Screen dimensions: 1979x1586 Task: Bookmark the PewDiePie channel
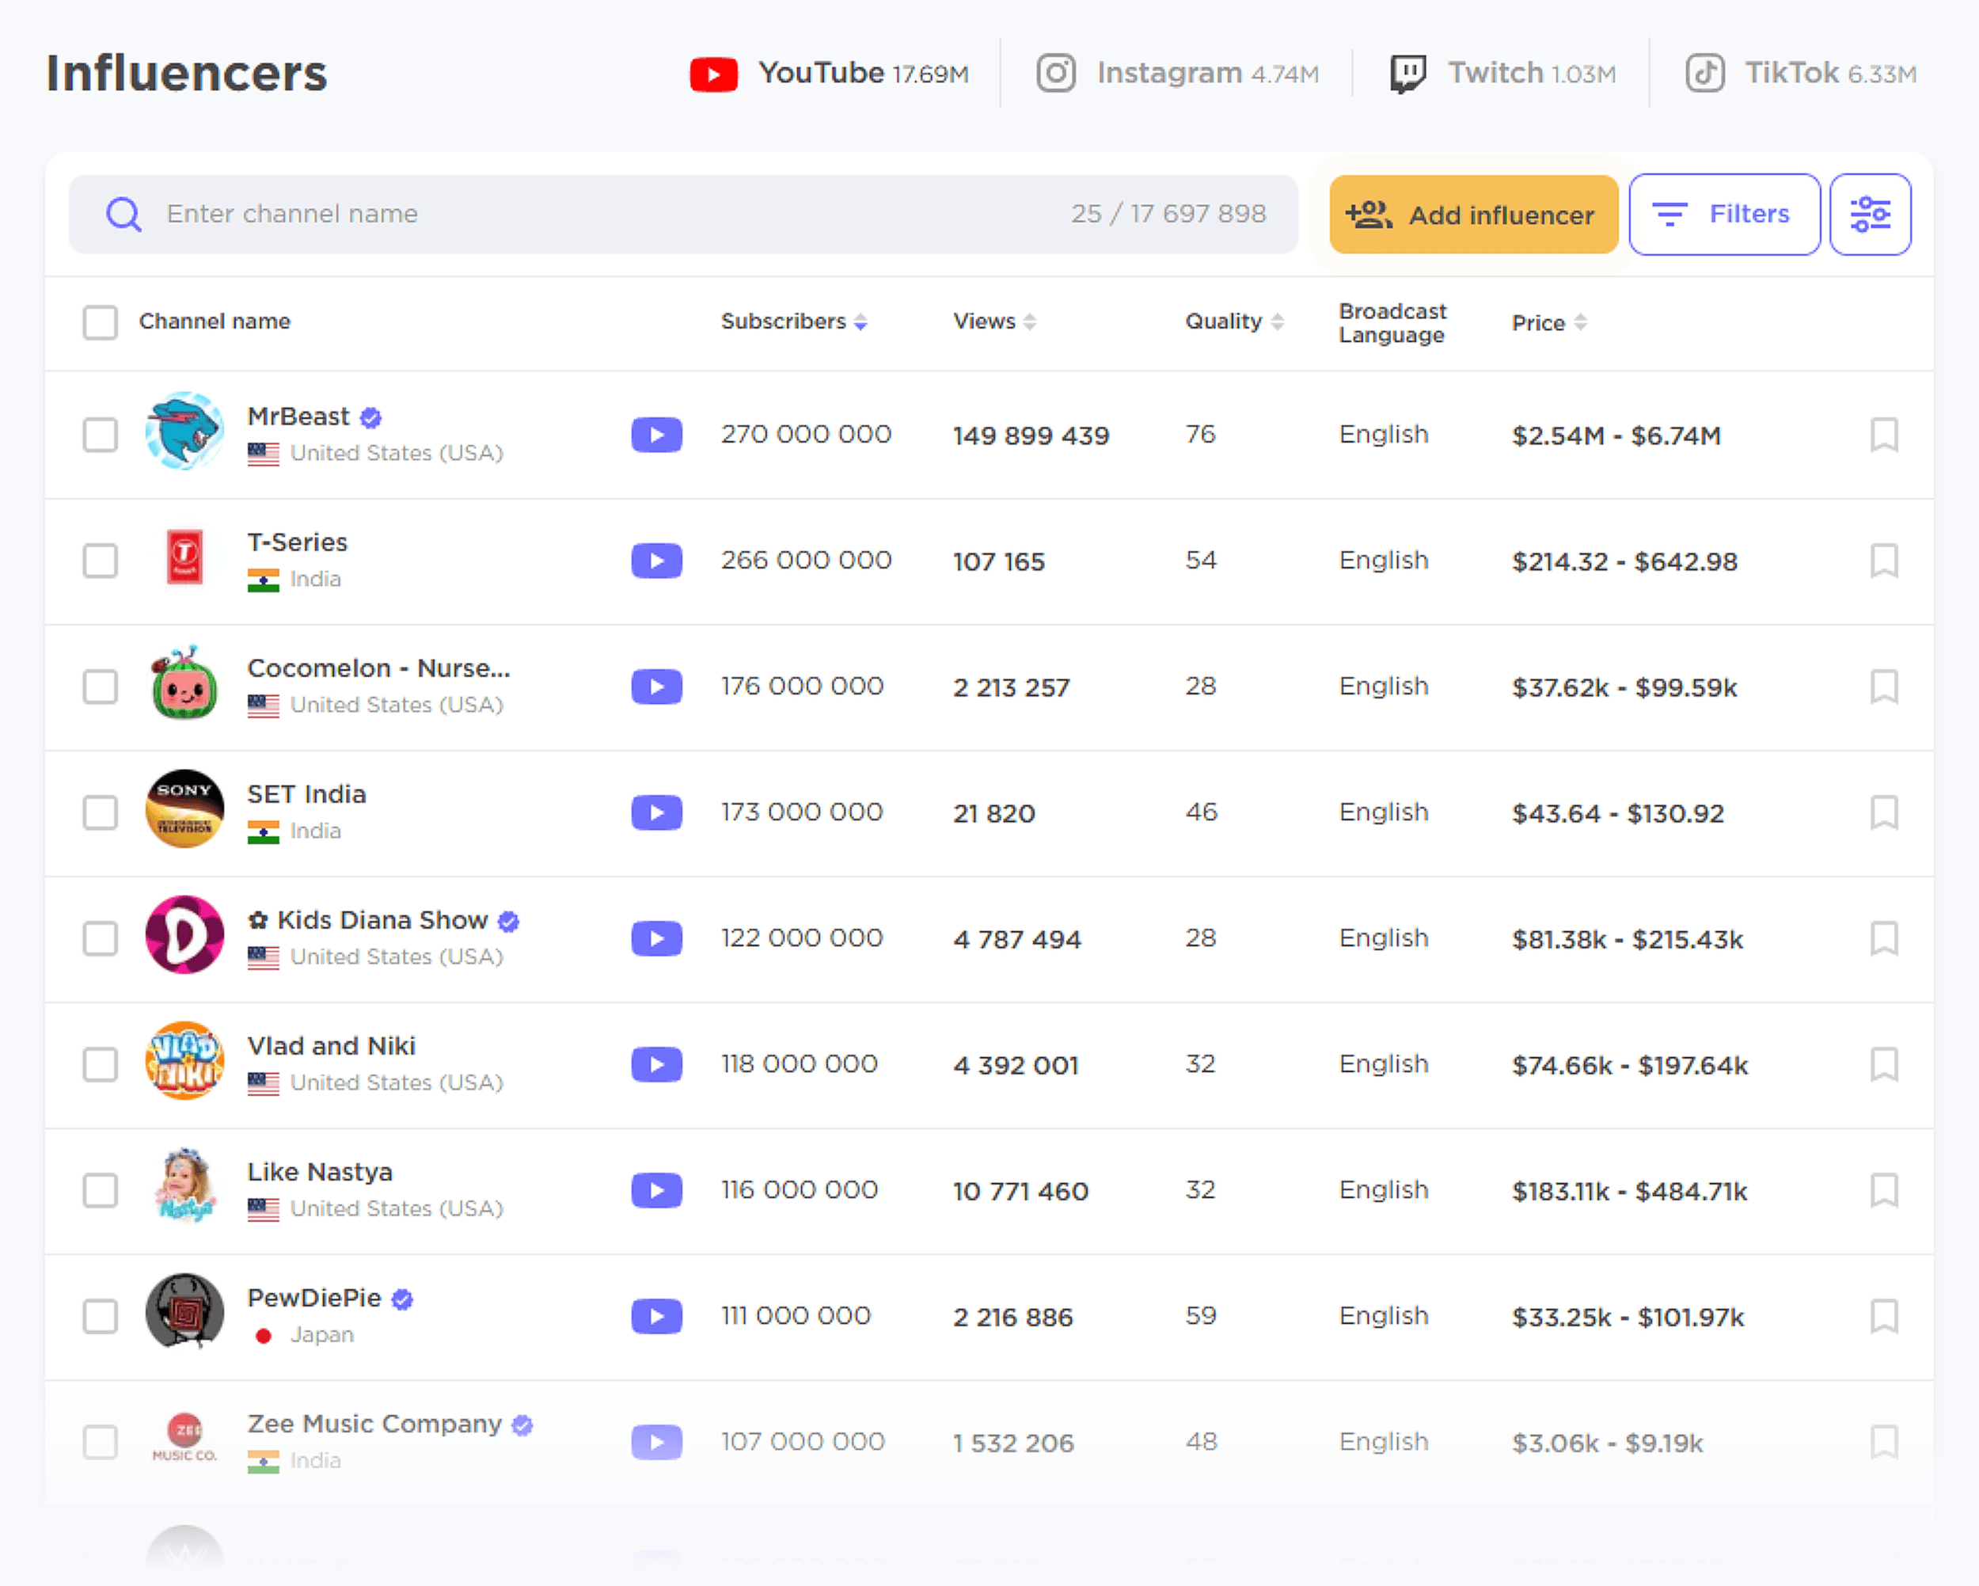[x=1886, y=1316]
